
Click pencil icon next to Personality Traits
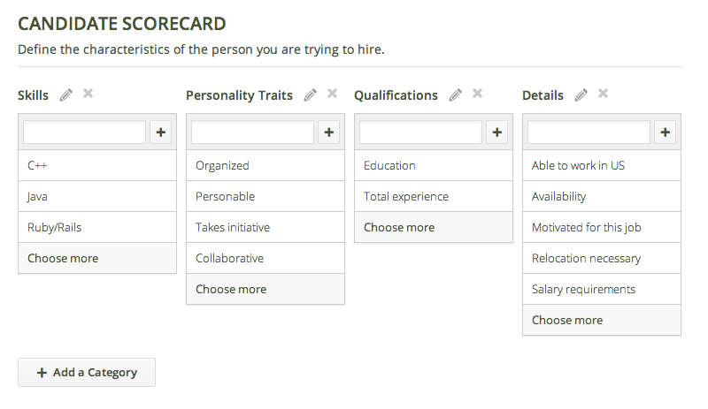tap(310, 95)
